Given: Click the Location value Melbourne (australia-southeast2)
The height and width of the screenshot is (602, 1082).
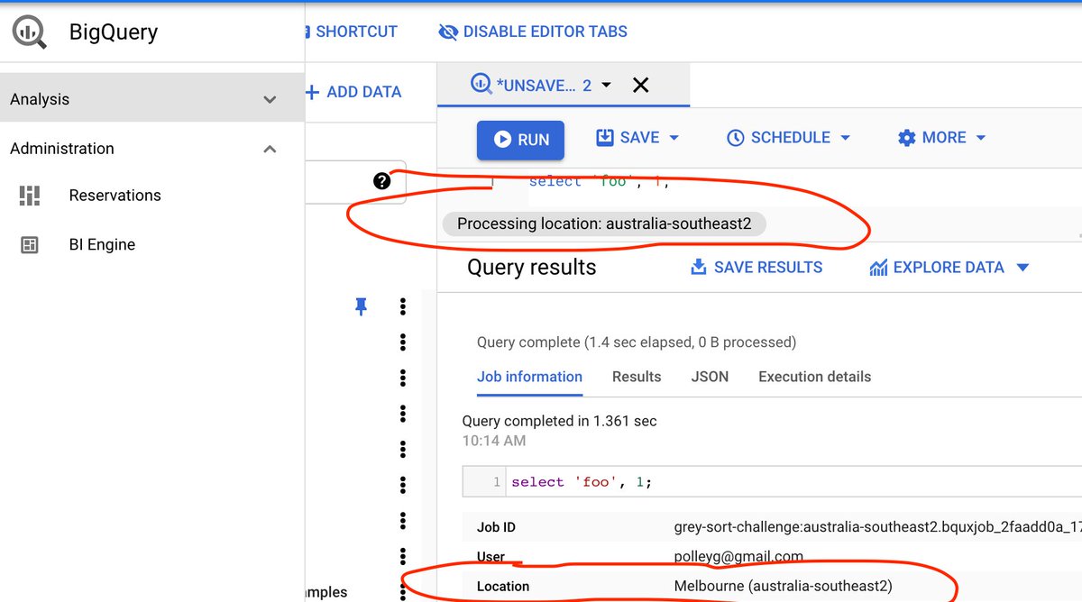Looking at the screenshot, I should (x=784, y=586).
